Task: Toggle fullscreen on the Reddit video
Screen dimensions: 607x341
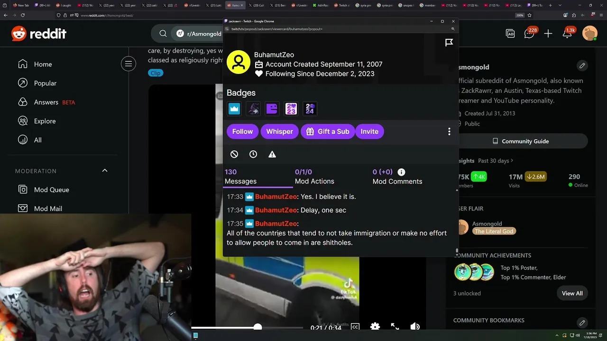Action: [395, 327]
